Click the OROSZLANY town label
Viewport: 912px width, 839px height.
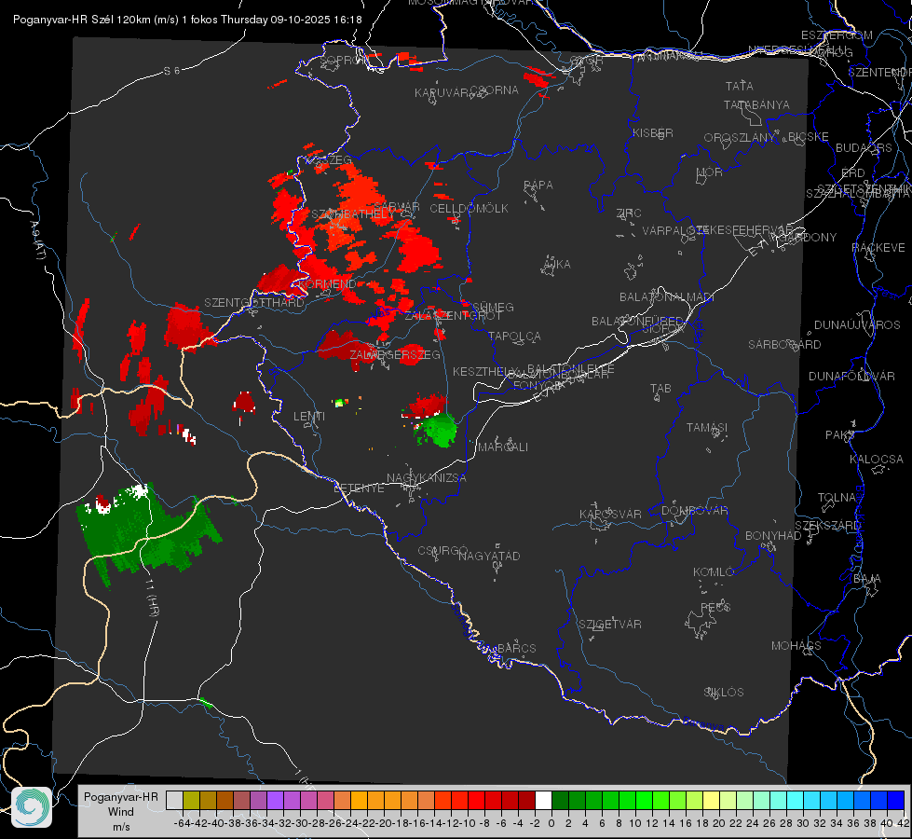[740, 138]
